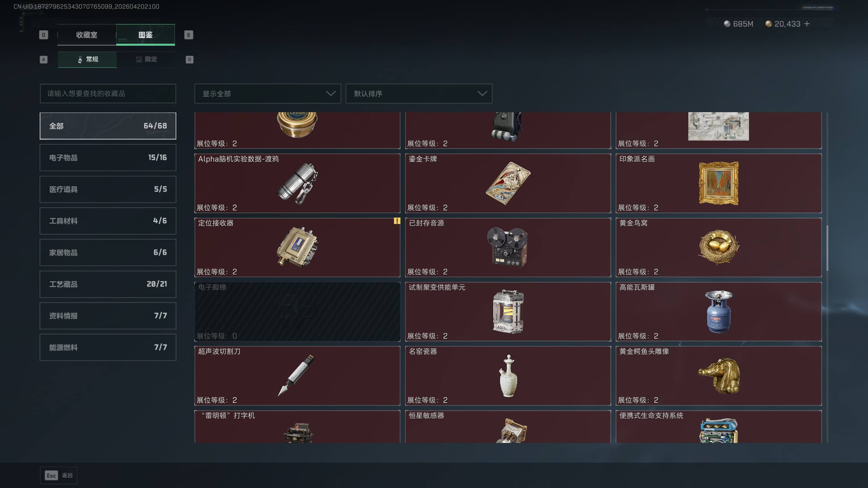Select the 高能瓦斯罐 blue gas tank icon
The height and width of the screenshot is (488, 868).
pyautogui.click(x=718, y=311)
